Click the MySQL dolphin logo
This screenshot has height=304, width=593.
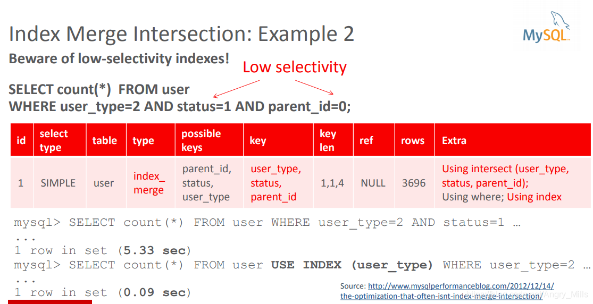pos(547,27)
